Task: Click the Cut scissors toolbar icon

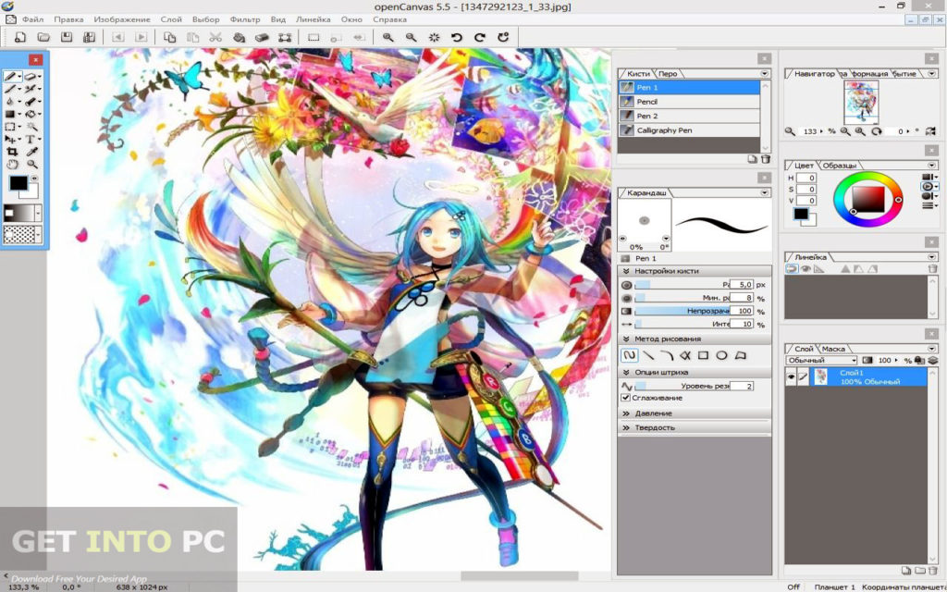Action: pos(215,37)
